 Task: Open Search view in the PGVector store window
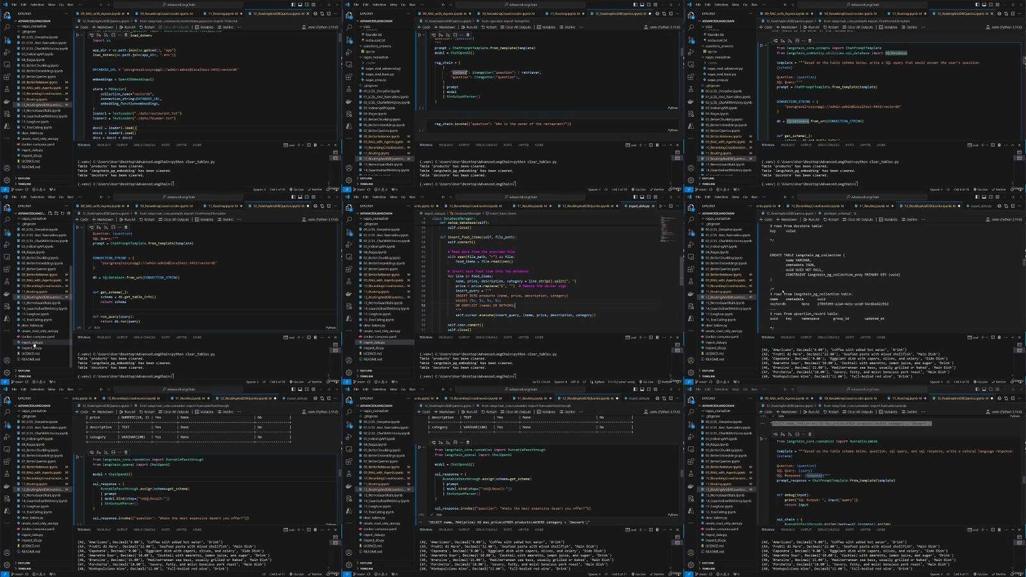click(x=7, y=28)
